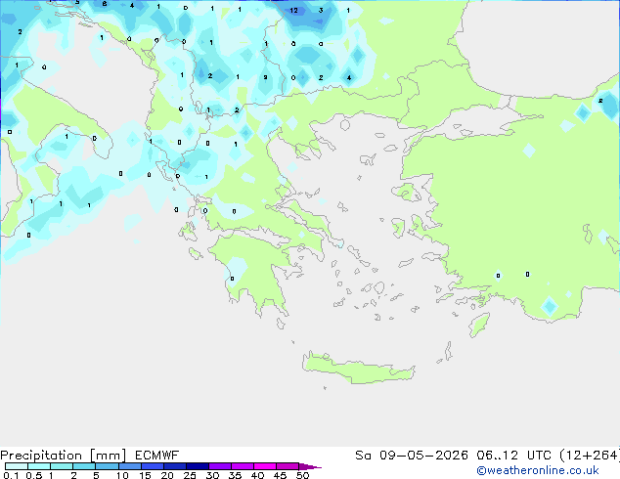Click the 0.1–0.5 mm legend color swatch
The height and width of the screenshot is (479, 620).
(x=17, y=466)
